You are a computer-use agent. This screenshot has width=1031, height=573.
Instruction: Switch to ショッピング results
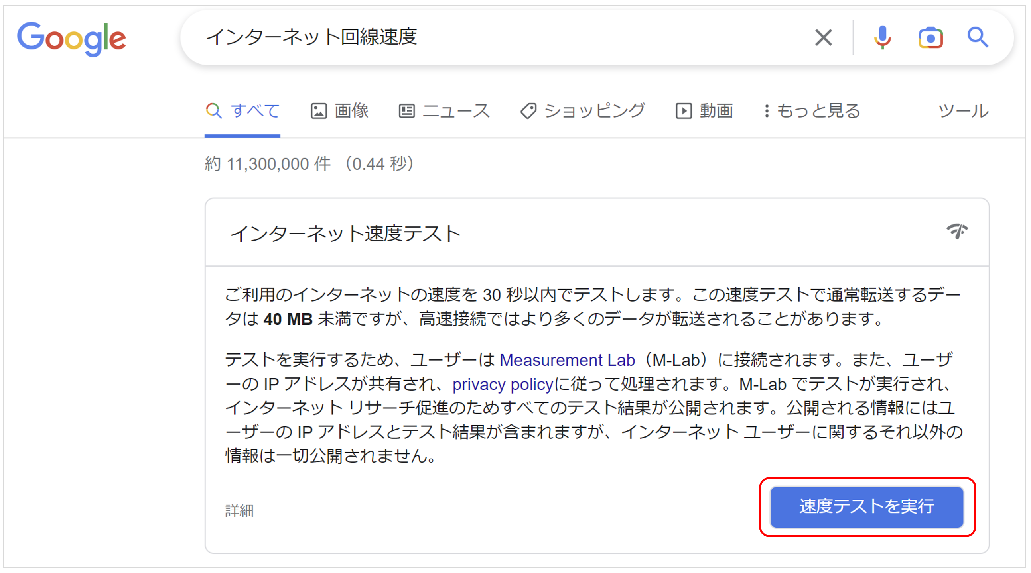594,111
